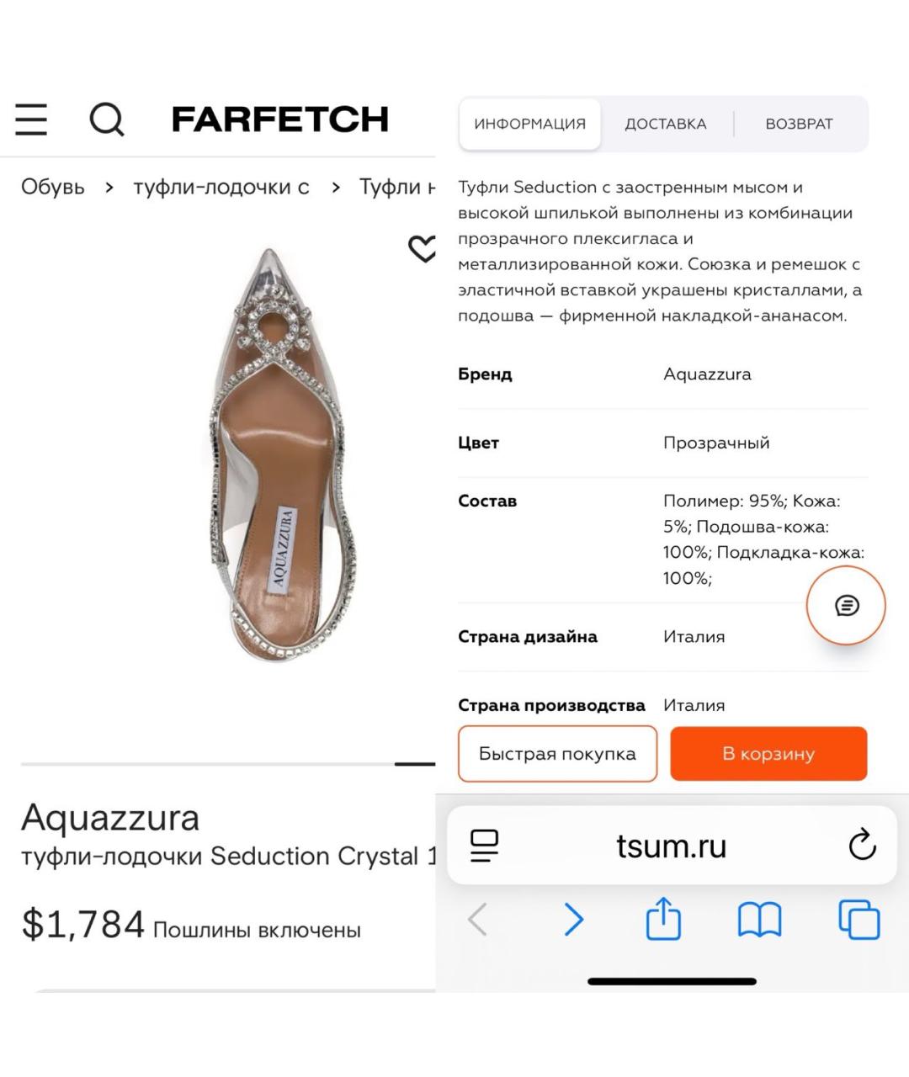Toggle the heart wishlist icon
909x1077 pixels.
[x=421, y=251]
